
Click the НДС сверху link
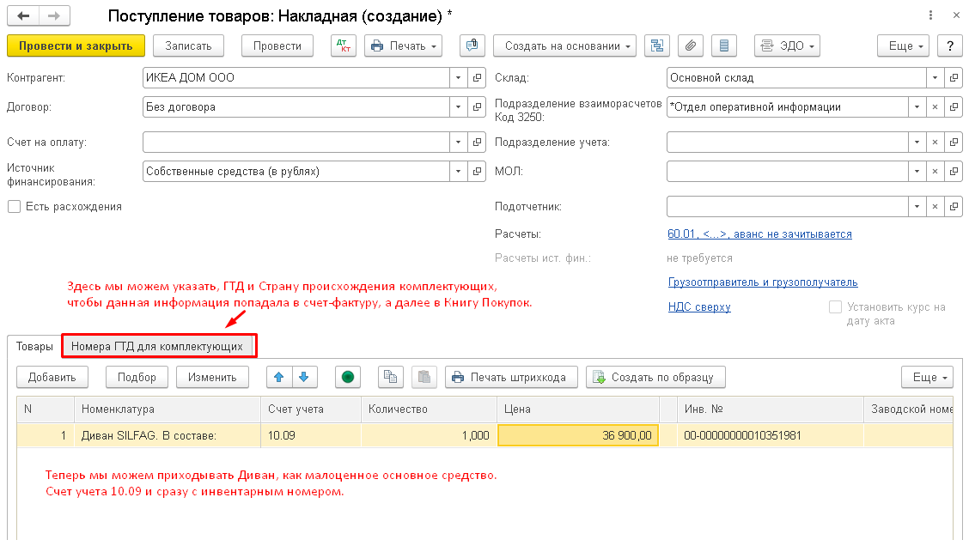point(699,307)
